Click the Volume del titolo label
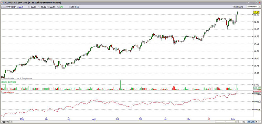 [9, 82]
